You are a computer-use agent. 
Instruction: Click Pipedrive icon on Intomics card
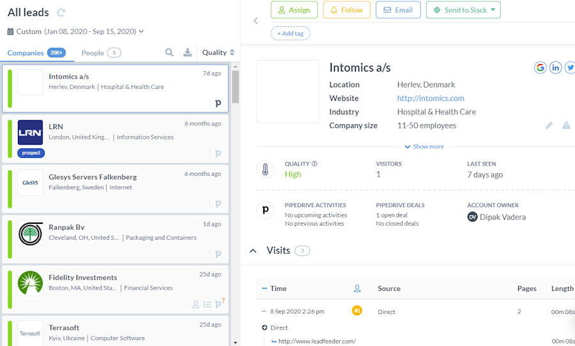[x=218, y=103]
